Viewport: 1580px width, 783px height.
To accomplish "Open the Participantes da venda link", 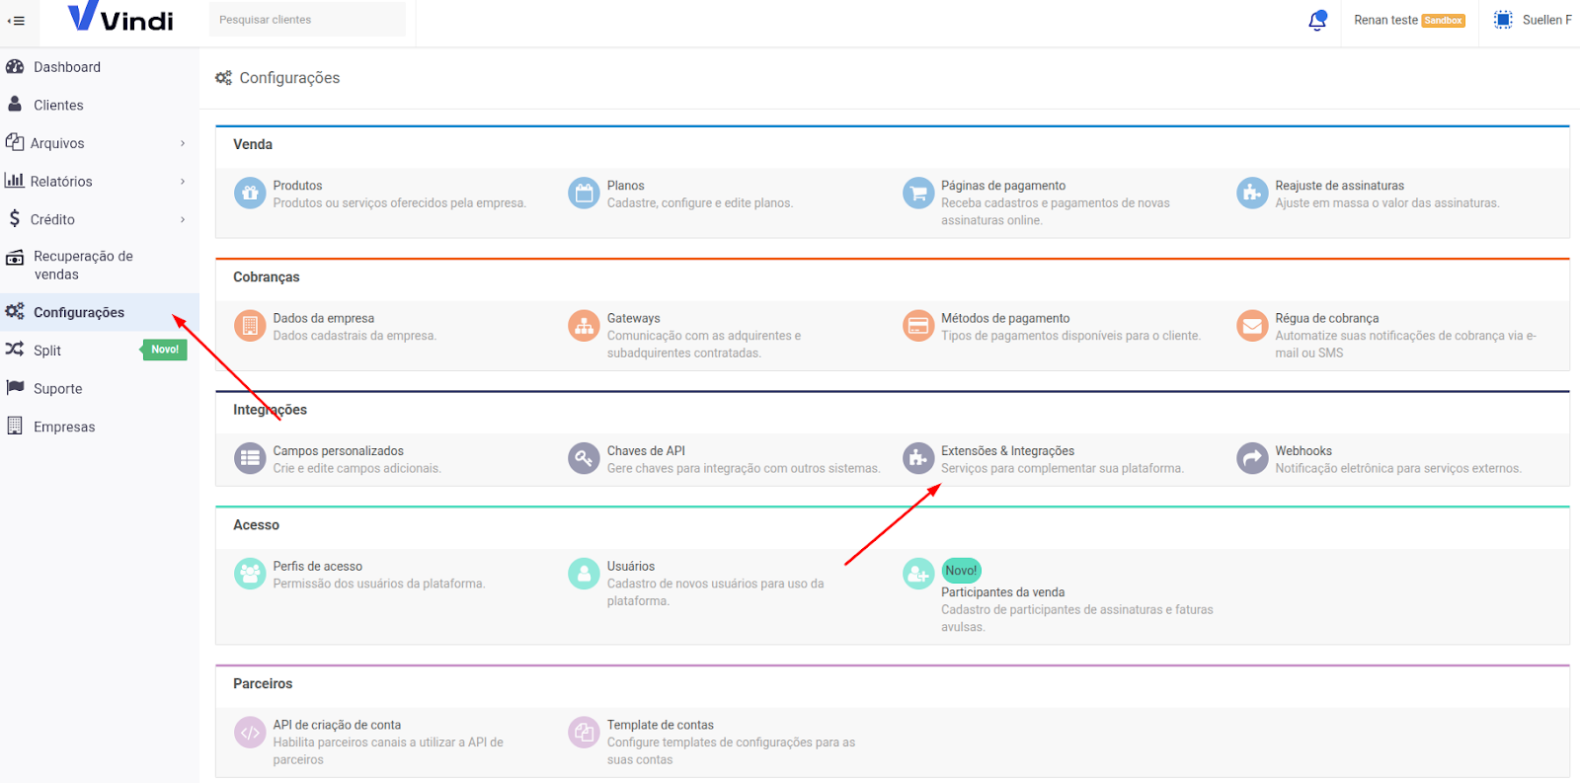I will pos(1002,592).
